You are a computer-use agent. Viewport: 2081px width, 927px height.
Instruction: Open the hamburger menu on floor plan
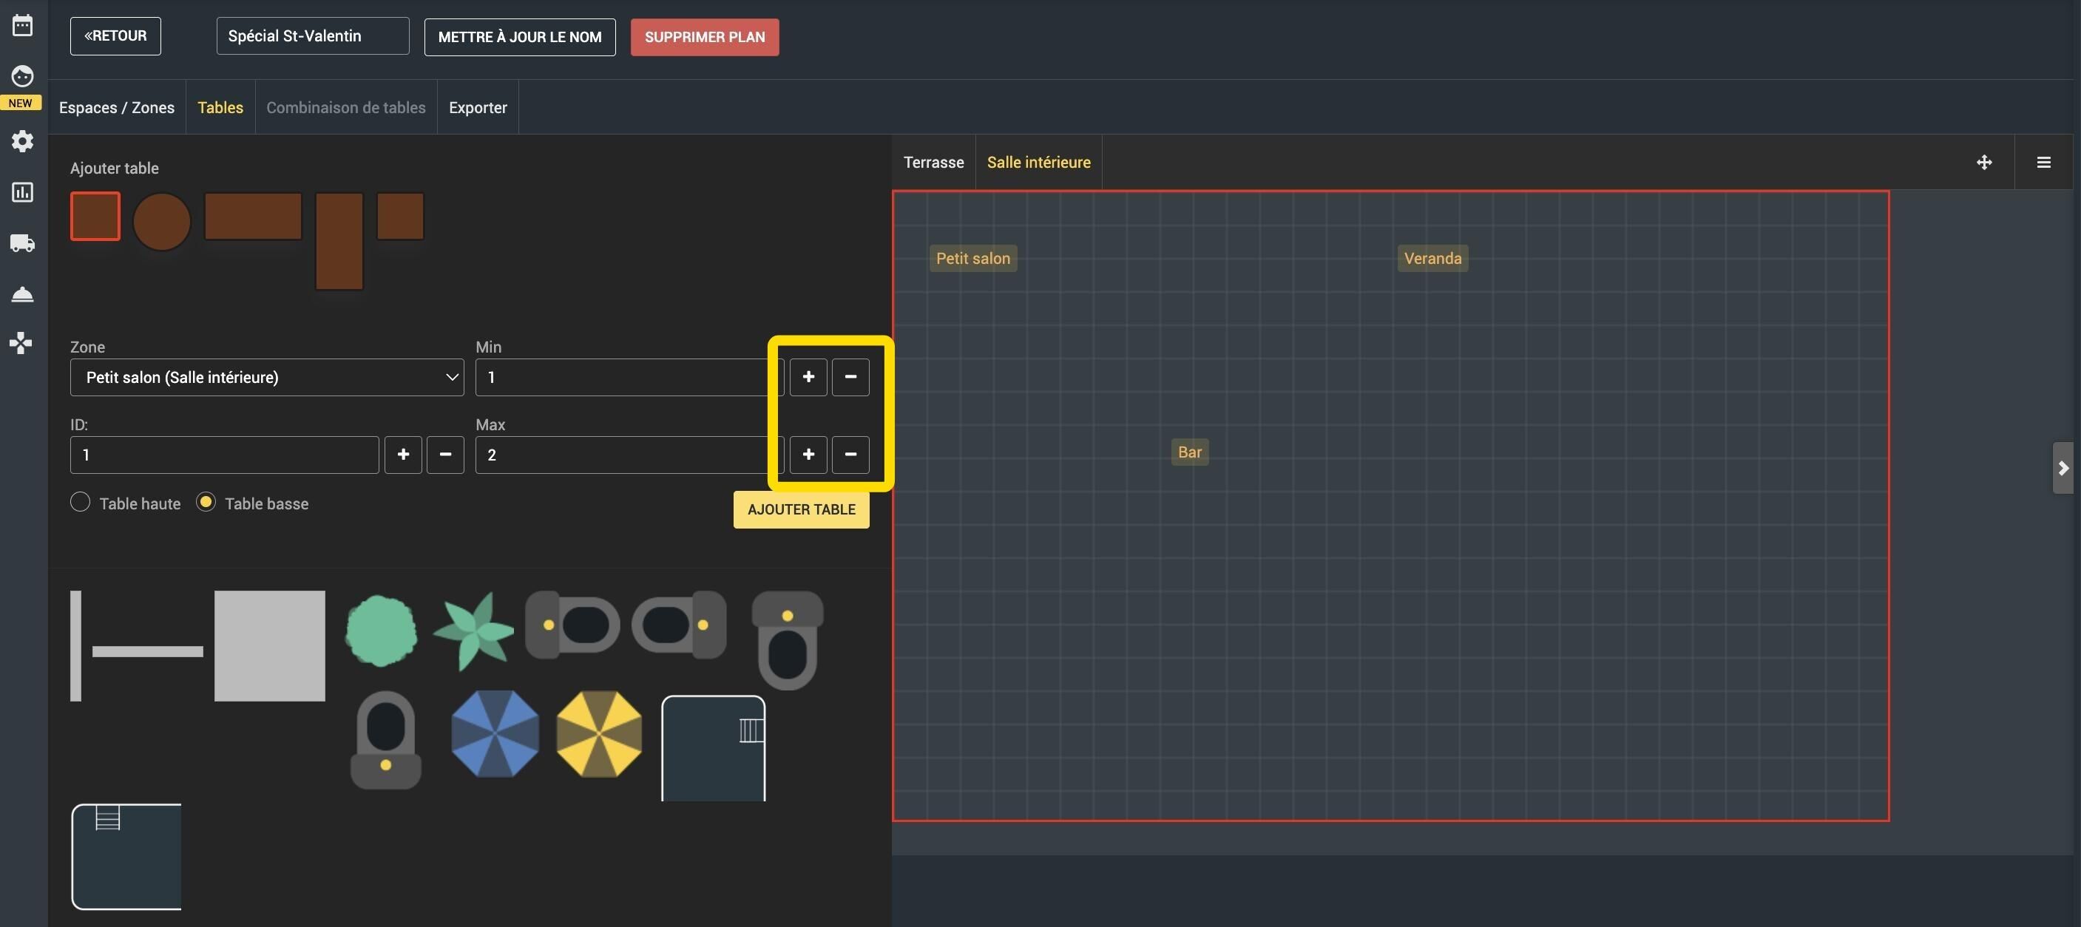pos(2044,163)
